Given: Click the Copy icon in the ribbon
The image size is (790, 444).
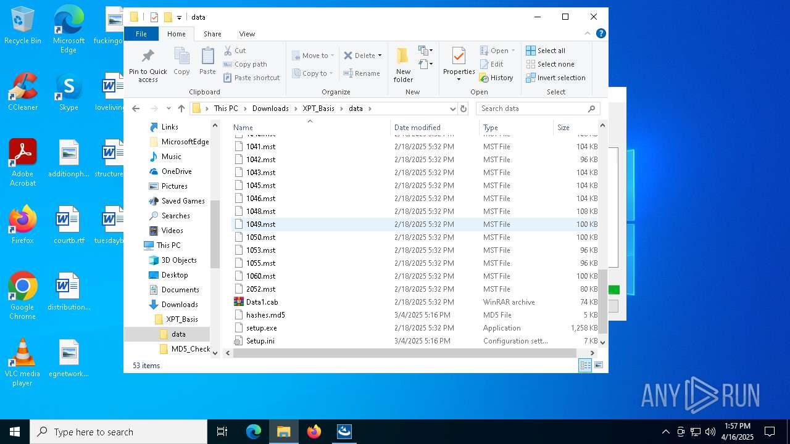Looking at the screenshot, I should [181, 56].
